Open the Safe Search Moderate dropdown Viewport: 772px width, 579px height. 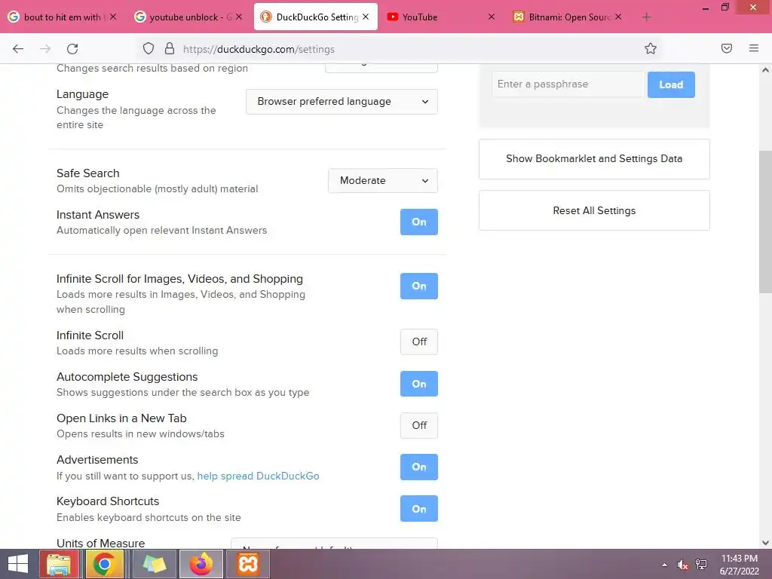click(383, 181)
